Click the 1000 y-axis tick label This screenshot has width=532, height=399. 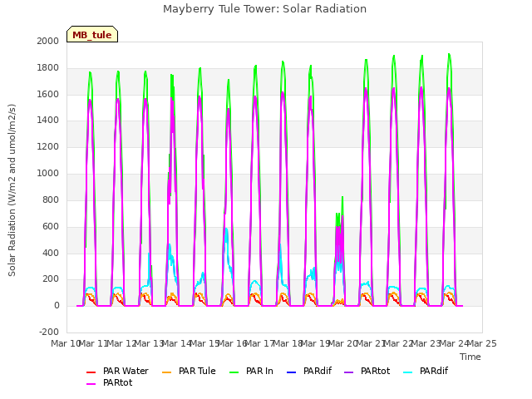tap(48, 173)
